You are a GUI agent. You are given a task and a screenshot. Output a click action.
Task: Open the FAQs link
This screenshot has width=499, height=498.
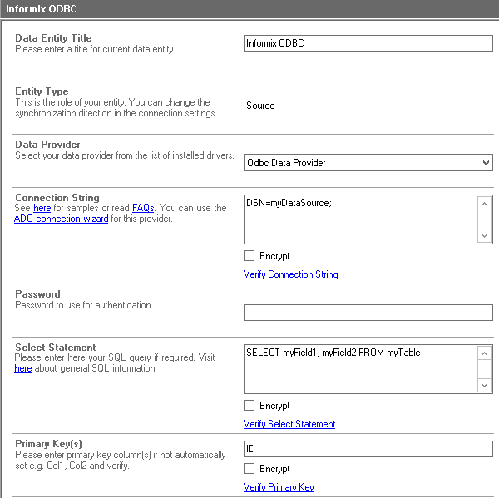pyautogui.click(x=143, y=208)
